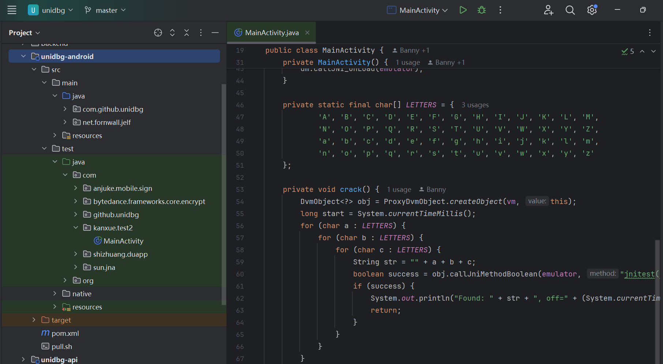Viewport: 663px width, 364px height.
Task: Expand the org package
Action: point(65,280)
